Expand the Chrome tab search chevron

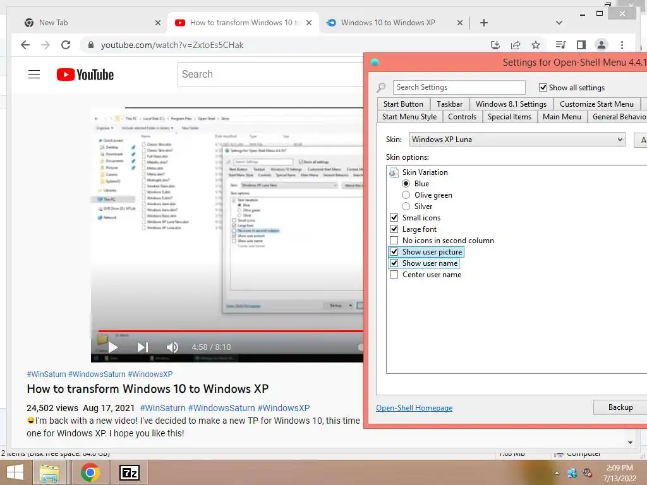point(559,23)
